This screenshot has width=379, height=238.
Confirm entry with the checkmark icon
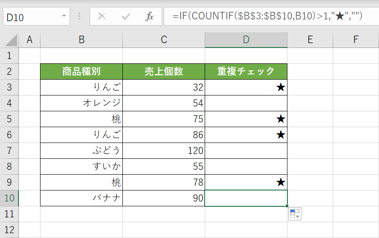[126, 16]
